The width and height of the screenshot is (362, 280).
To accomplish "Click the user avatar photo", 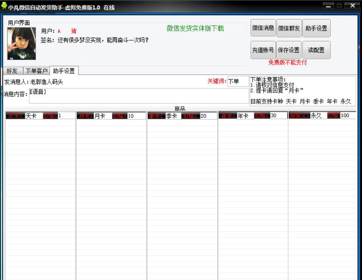I will click(x=21, y=43).
